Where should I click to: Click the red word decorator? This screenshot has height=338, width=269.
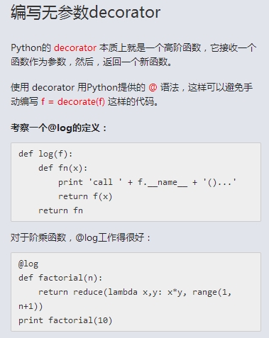click(75, 48)
